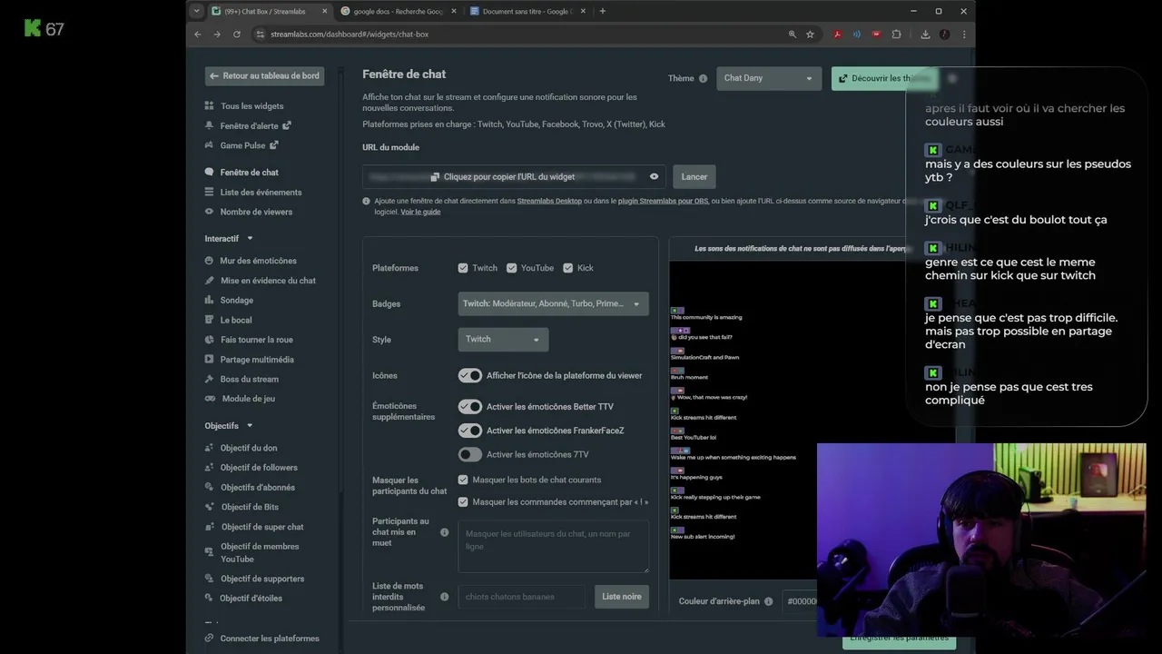The height and width of the screenshot is (654, 1162).
Task: Click the Module de jeu icon
Action: pyautogui.click(x=210, y=399)
